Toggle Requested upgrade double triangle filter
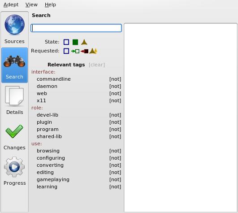Image resolution: width=238 pixels, height=213 pixels. (93, 51)
